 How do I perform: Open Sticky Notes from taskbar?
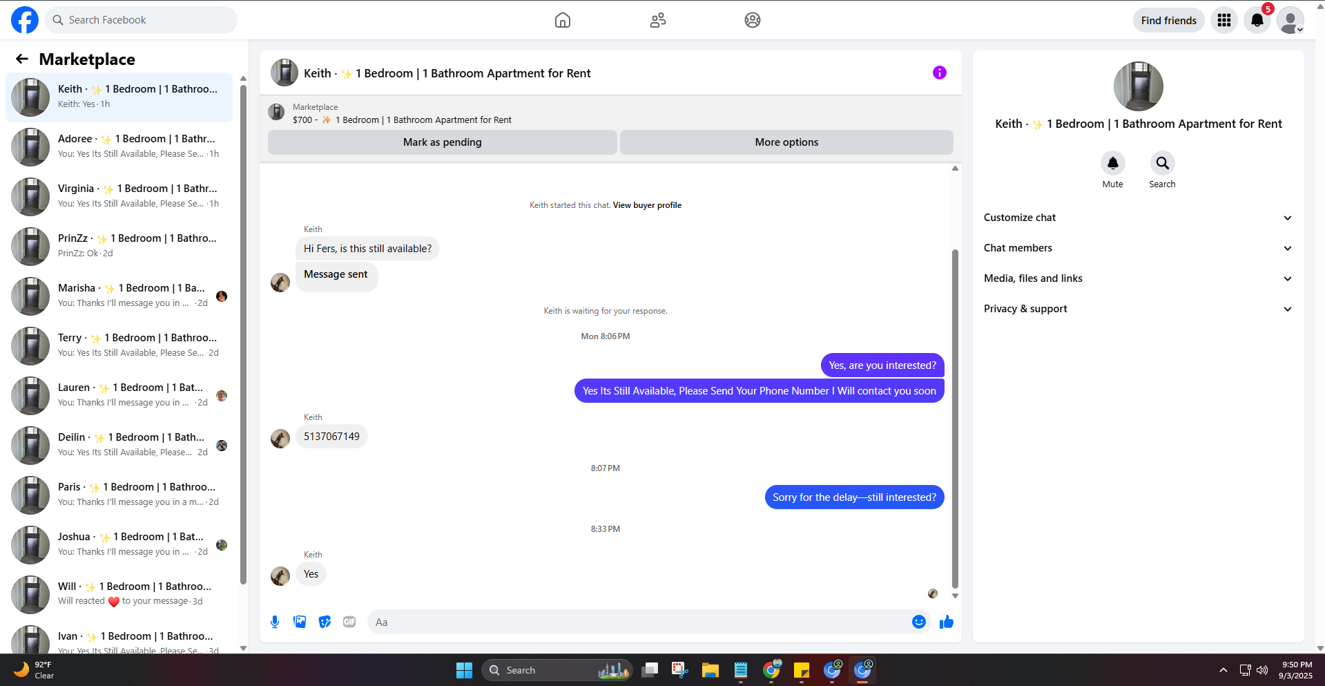pos(802,670)
